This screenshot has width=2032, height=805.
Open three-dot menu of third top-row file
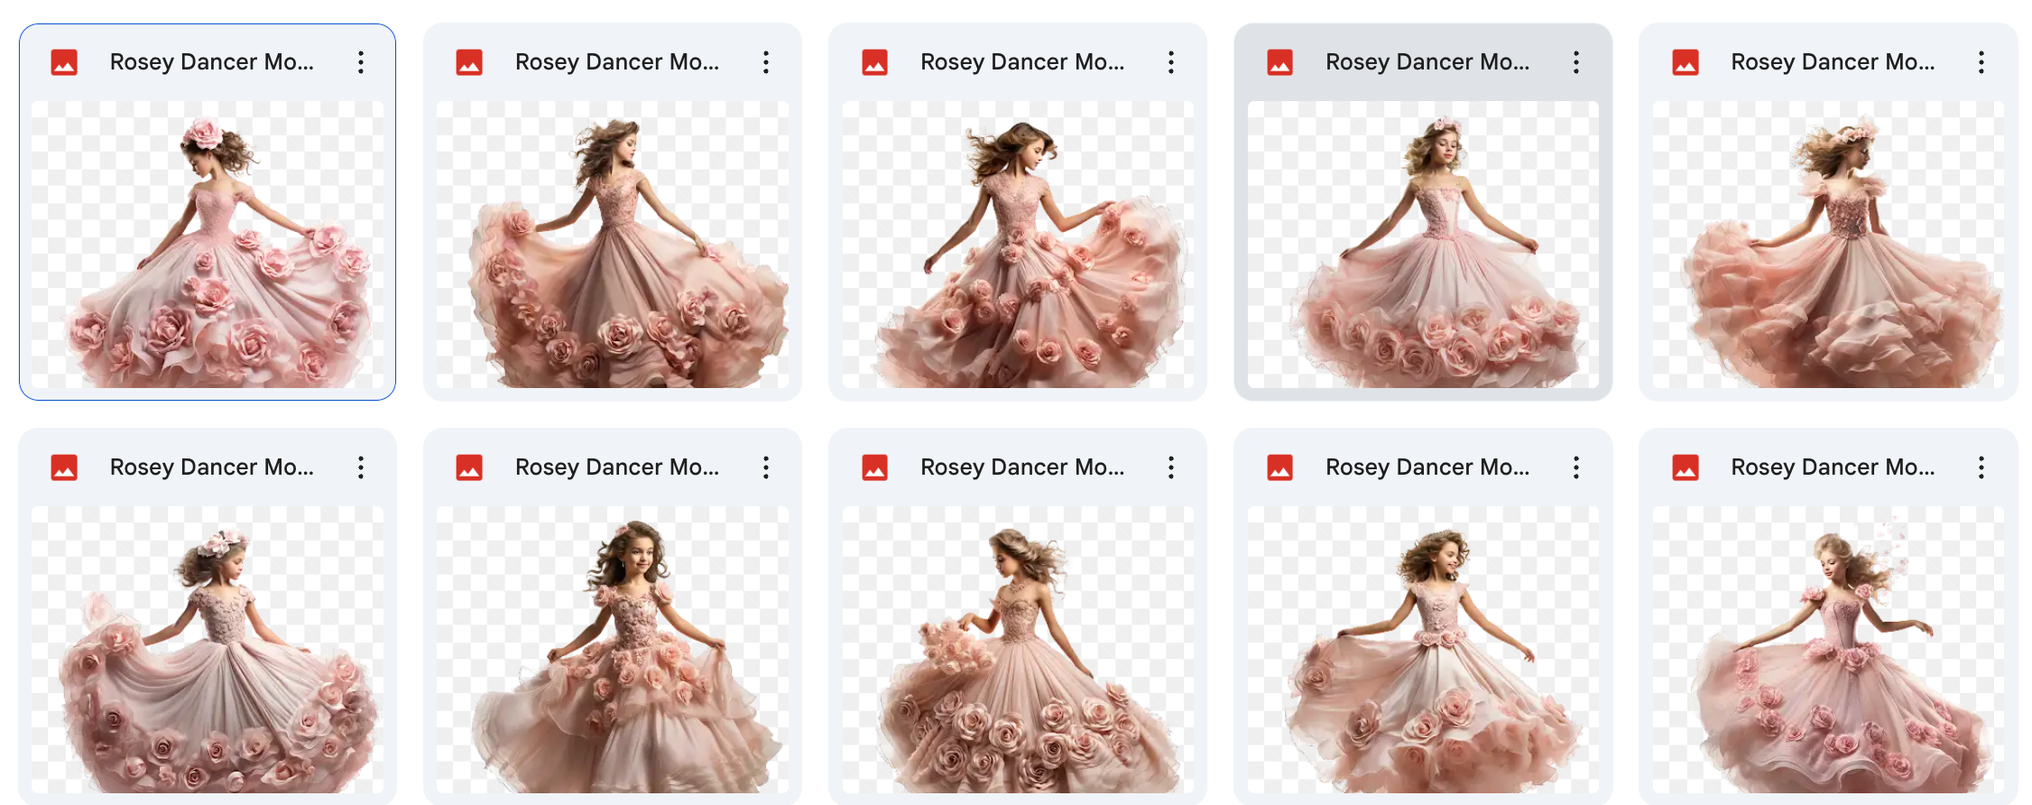(1170, 62)
